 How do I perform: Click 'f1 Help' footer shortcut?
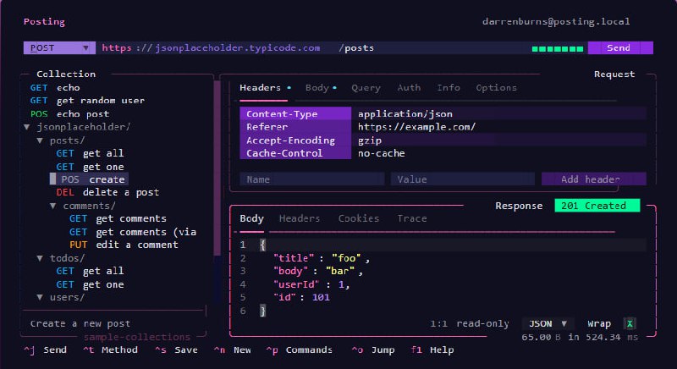coord(432,350)
